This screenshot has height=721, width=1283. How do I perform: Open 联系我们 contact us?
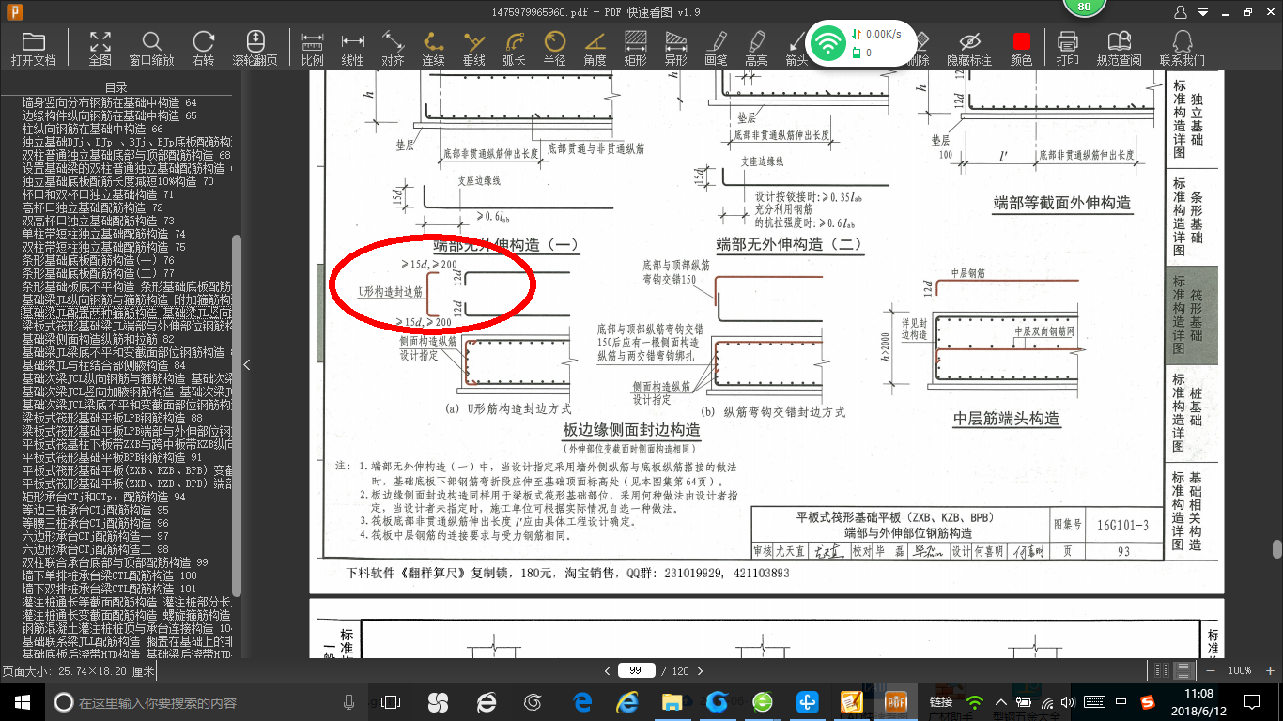pos(1182,48)
